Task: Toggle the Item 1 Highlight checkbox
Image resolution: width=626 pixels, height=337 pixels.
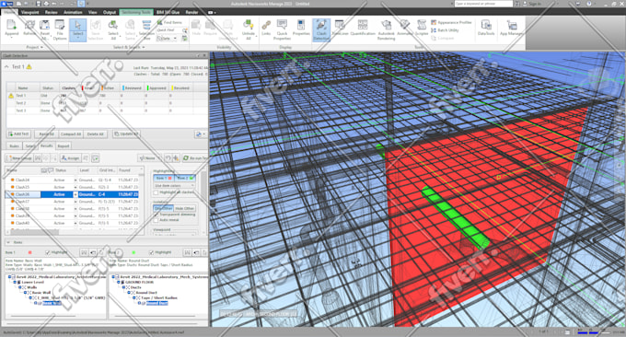Action: [48, 252]
